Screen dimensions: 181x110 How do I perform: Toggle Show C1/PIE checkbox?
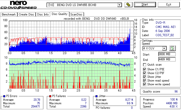click(x=144, y=69)
